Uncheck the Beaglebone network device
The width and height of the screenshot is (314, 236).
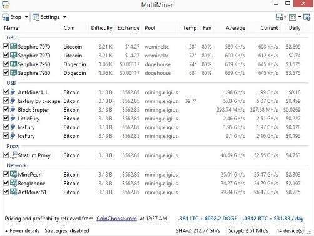tap(6, 183)
